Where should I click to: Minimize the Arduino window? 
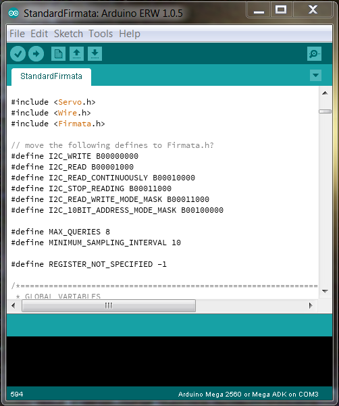259,10
